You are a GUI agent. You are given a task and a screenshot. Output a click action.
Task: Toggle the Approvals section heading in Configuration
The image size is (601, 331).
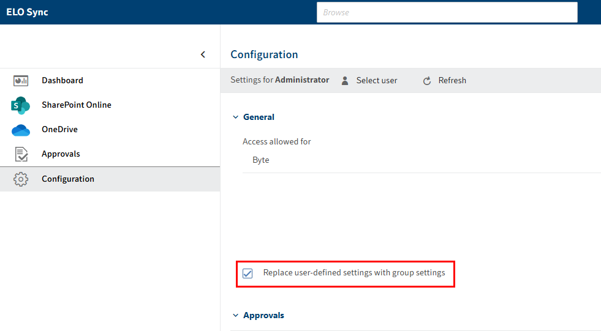(263, 316)
